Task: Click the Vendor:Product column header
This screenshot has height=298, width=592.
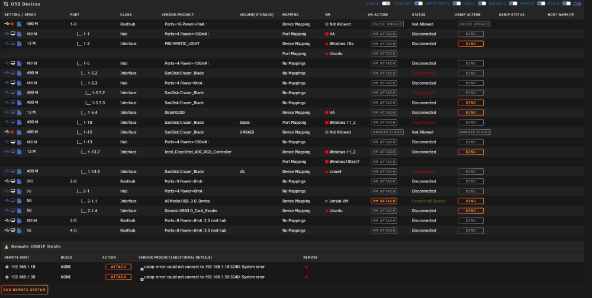Action: click(x=178, y=14)
